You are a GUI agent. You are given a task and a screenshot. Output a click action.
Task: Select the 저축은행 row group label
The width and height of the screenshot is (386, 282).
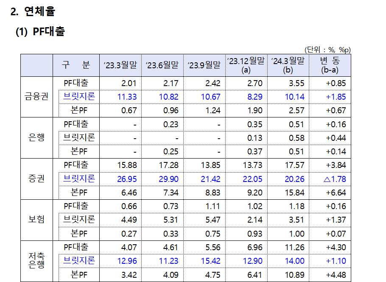tap(36, 261)
